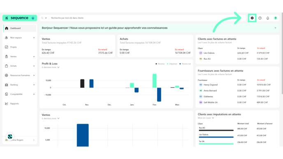Screen dimensions: 283x159
Task: Click the floating Sequence round badge
Action: point(10,137)
